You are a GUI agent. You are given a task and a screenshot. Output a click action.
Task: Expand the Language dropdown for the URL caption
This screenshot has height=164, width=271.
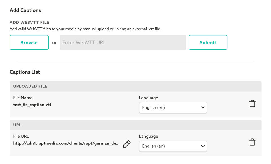173,146
